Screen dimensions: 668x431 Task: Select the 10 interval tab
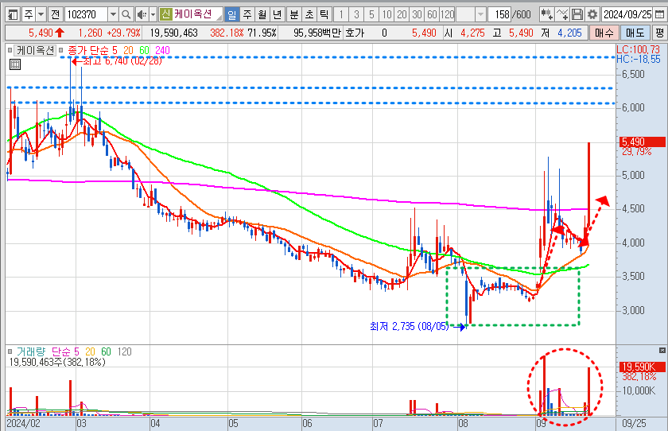click(x=386, y=15)
